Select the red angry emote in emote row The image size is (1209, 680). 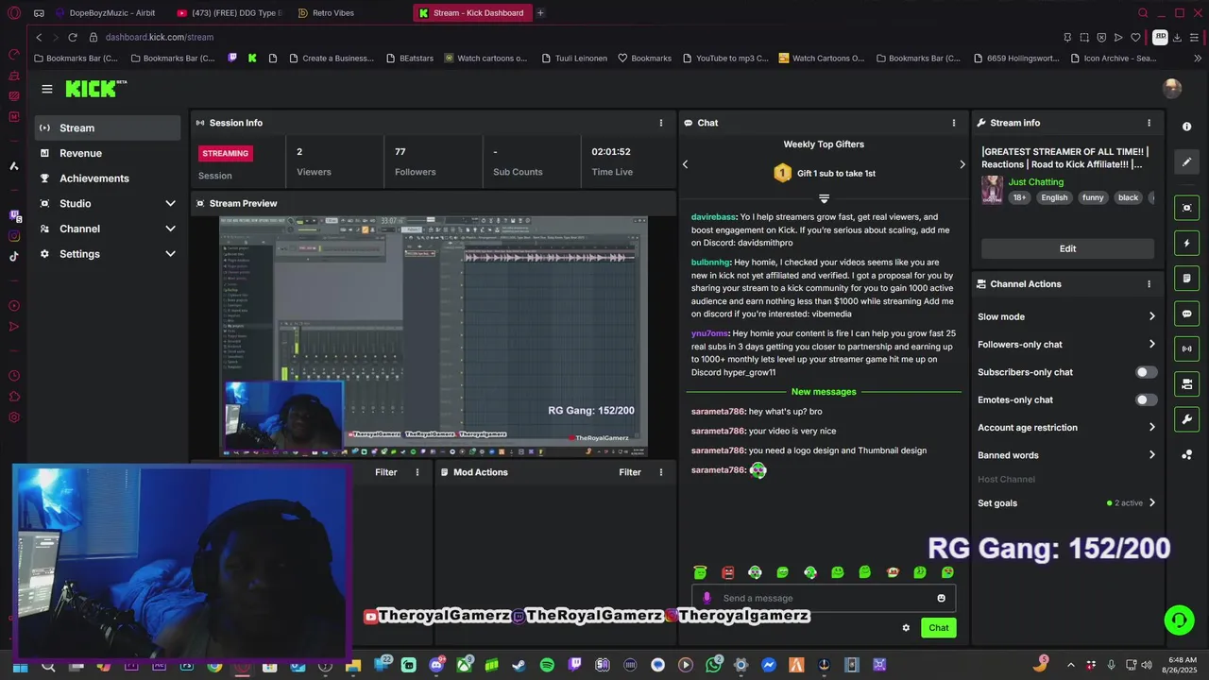(727, 572)
